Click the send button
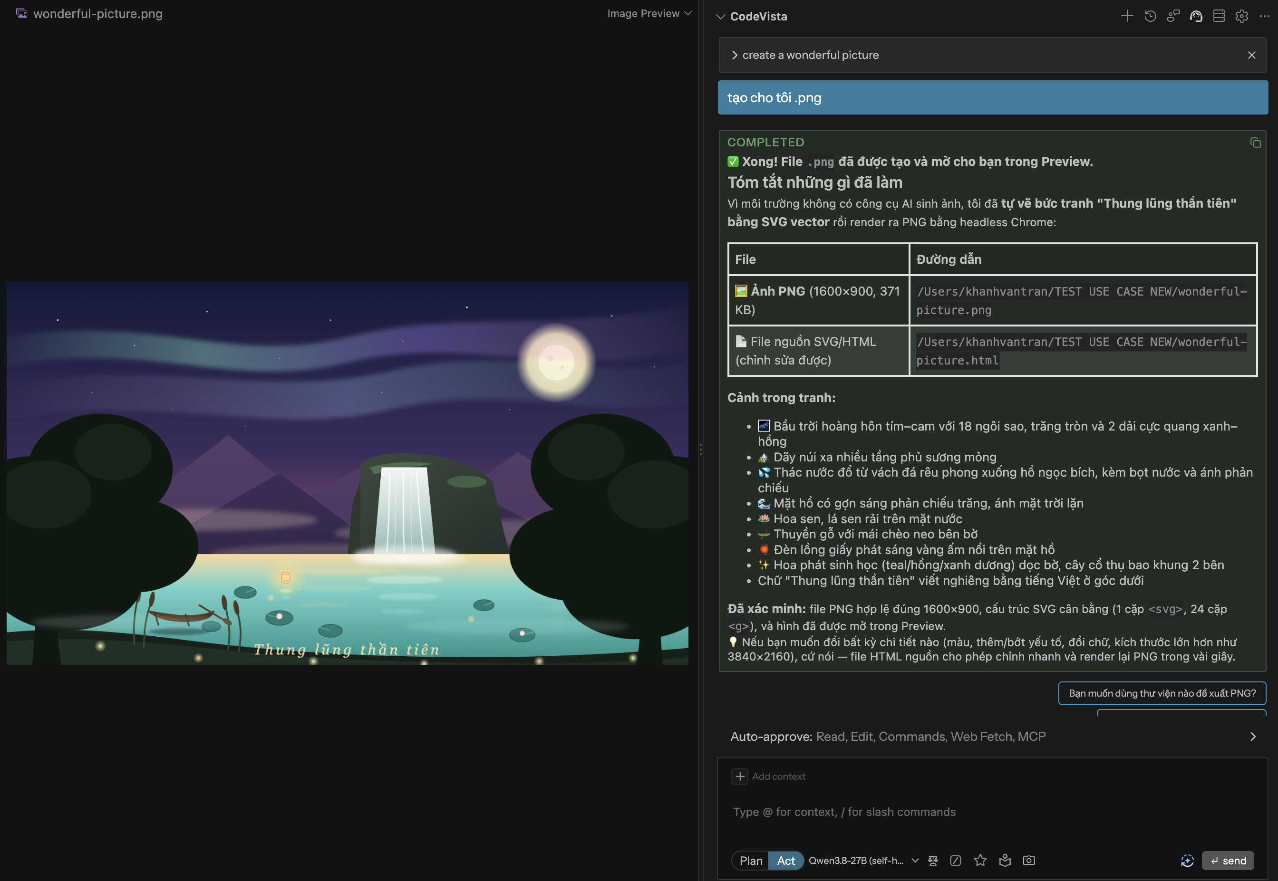The height and width of the screenshot is (881, 1278). pyautogui.click(x=1228, y=861)
